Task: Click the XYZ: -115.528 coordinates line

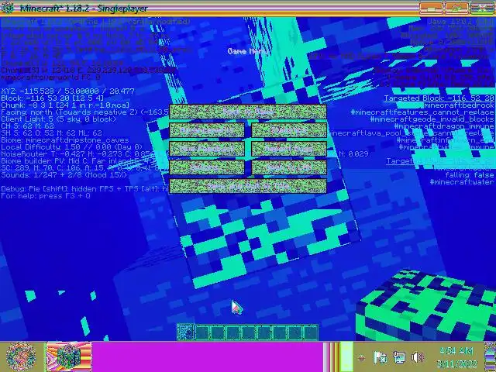Action: [x=67, y=91]
